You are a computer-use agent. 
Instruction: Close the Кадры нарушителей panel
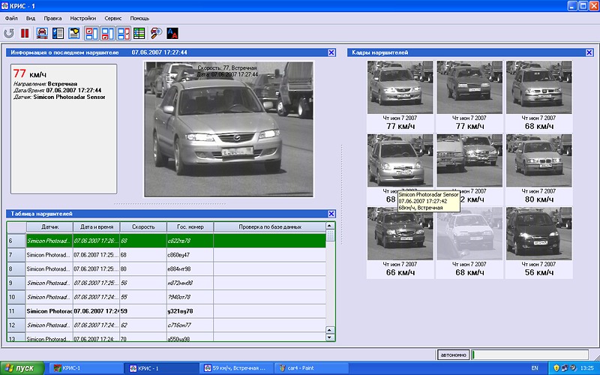point(589,52)
